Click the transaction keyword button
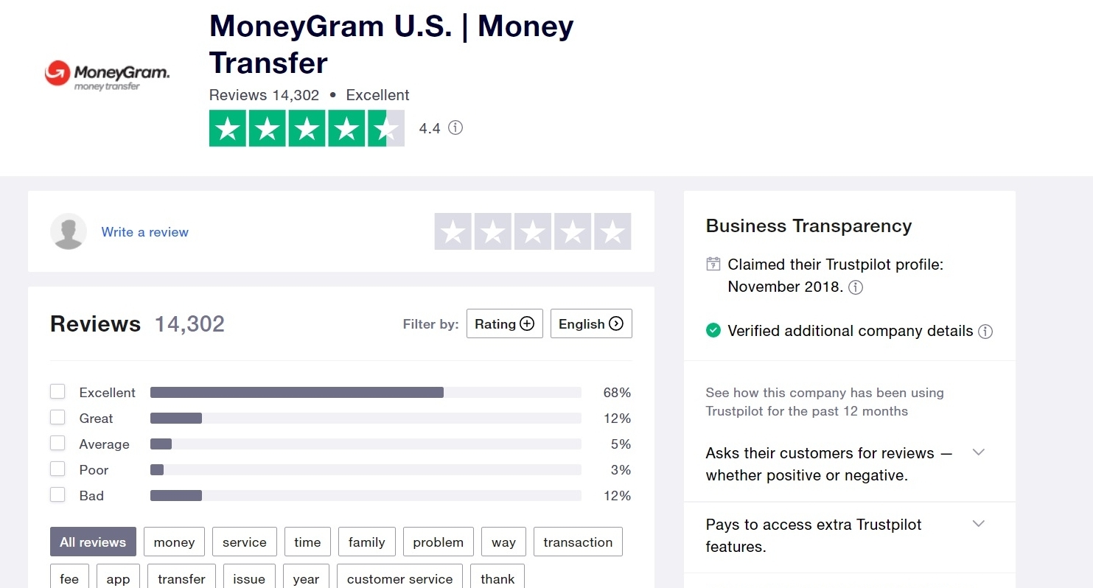This screenshot has height=588, width=1093. point(578,542)
